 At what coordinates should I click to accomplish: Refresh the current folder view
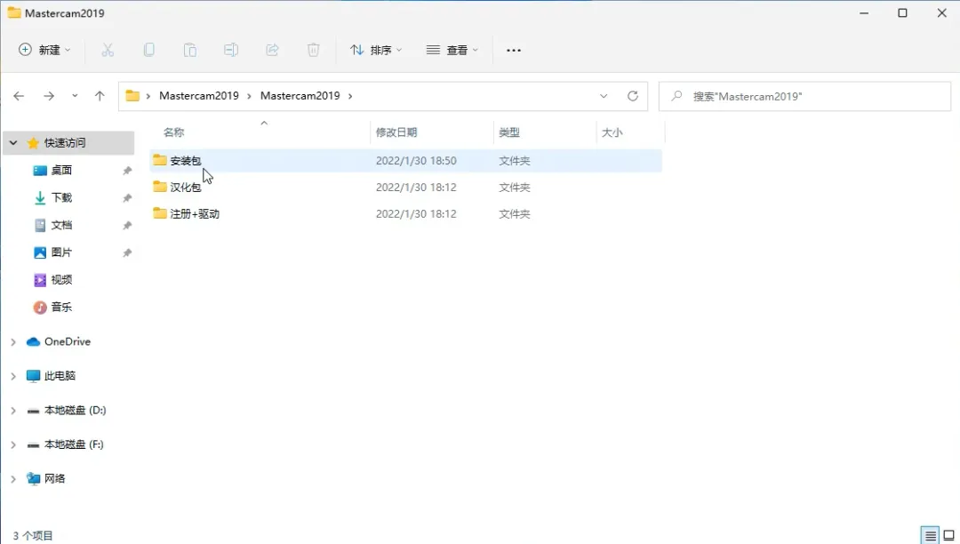[x=633, y=96]
